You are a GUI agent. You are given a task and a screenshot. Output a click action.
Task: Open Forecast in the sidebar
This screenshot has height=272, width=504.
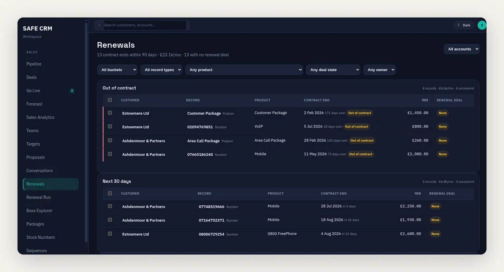(x=51, y=104)
